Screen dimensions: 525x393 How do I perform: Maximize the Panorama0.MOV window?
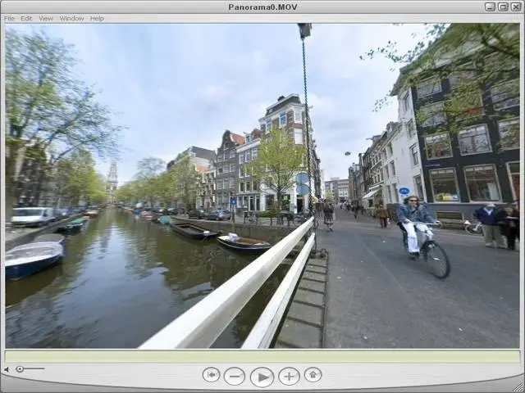point(503,7)
